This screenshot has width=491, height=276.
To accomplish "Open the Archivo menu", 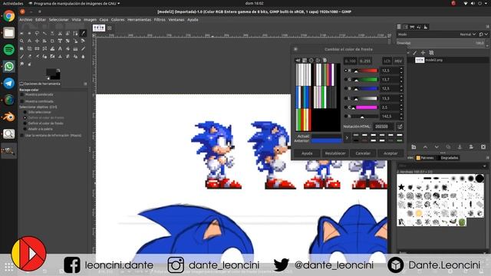I will (x=26, y=20).
